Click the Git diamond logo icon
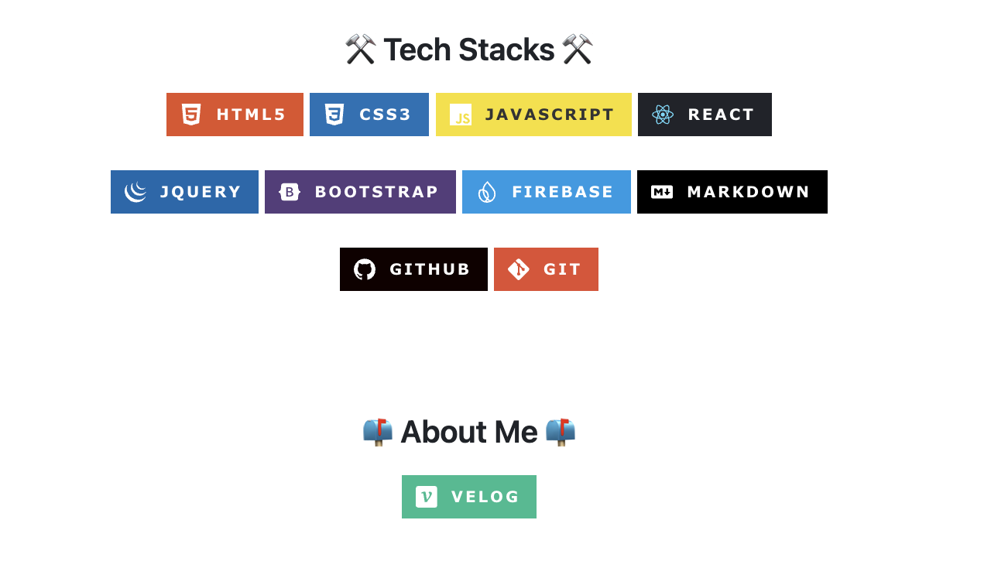The height and width of the screenshot is (568, 991). click(519, 269)
